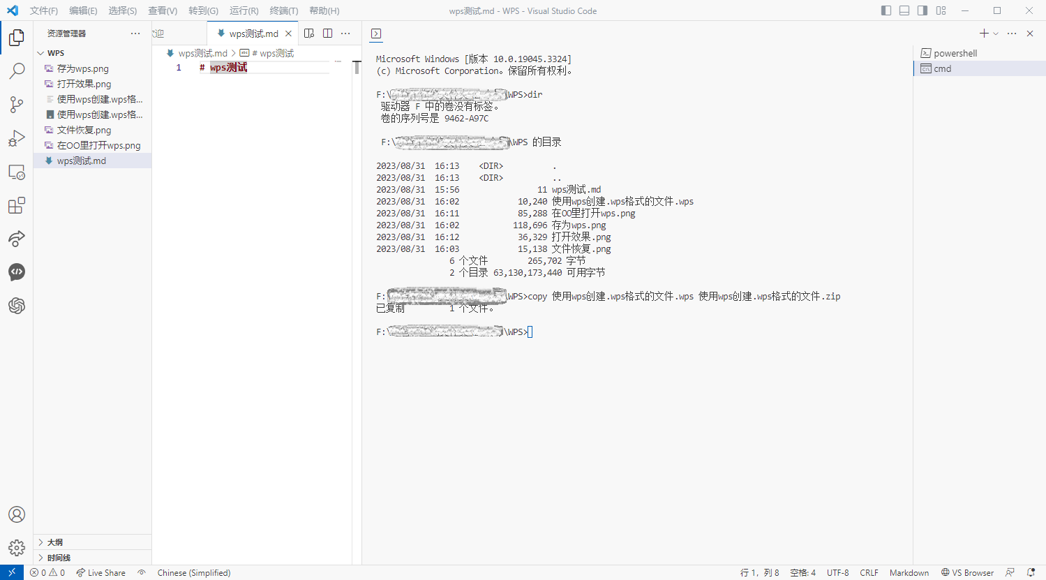Open split editor right icon

[x=328, y=33]
